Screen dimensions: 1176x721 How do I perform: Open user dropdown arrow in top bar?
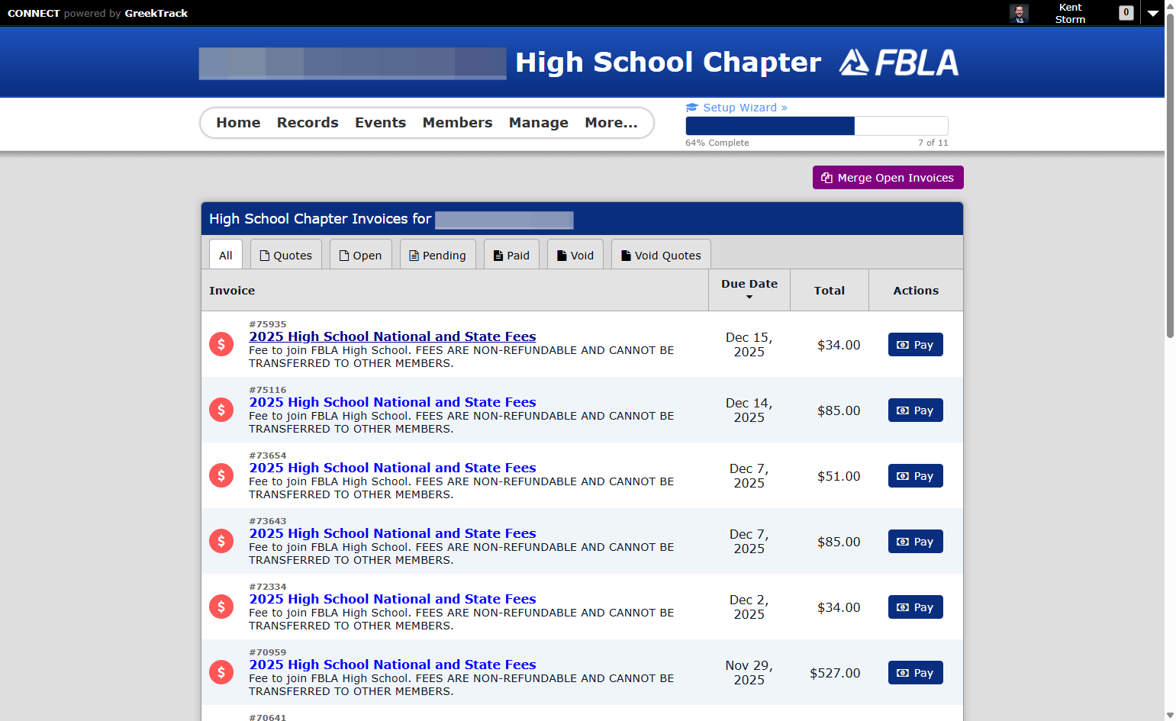(1153, 13)
